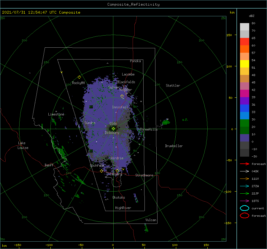
Task: Select the violet 36-39 dBZ color swatch
Action: 244,101
